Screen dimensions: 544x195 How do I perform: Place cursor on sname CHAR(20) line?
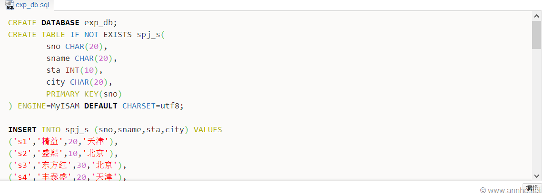pyautogui.click(x=81, y=58)
